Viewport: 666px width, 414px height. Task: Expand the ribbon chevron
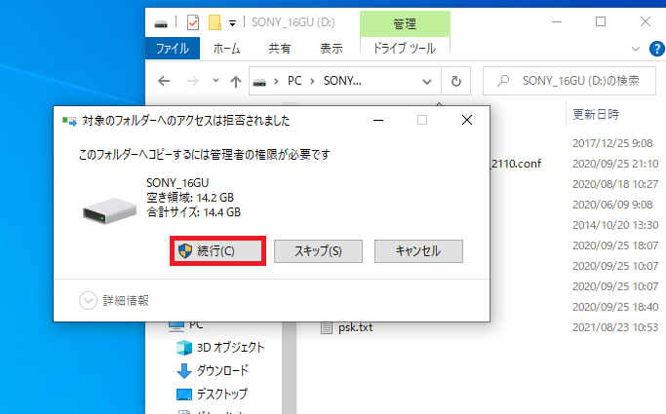636,49
